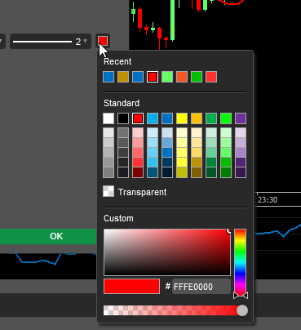Pick a hue on the rainbow bar

click(x=240, y=261)
